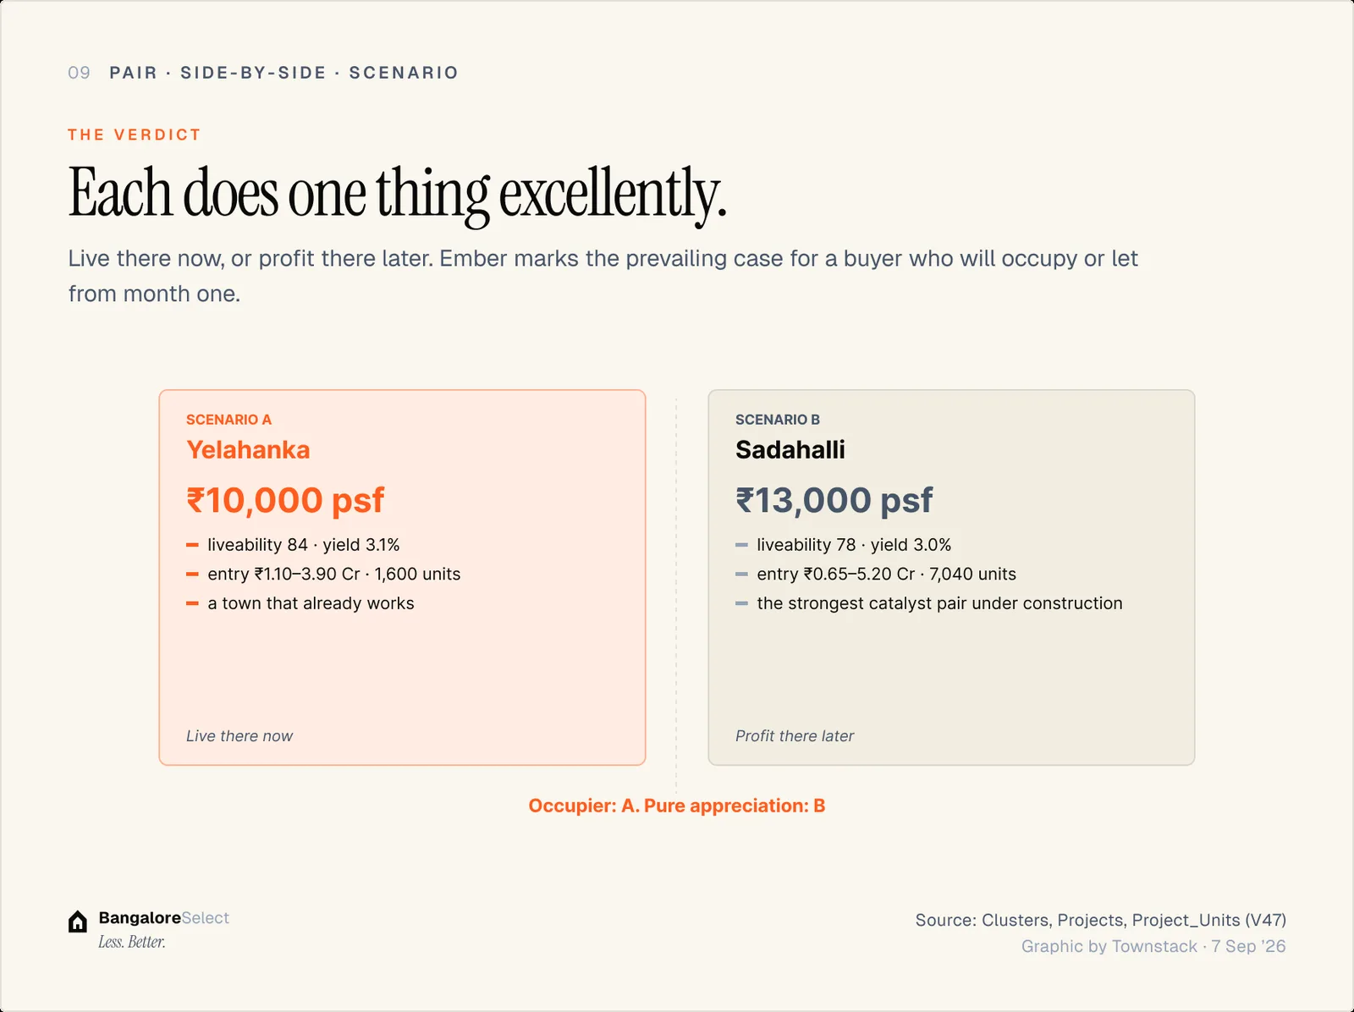This screenshot has width=1354, height=1012.
Task: Click the grey bullet beside entry ₹0.65–5.20 Cr
Action: coord(741,574)
